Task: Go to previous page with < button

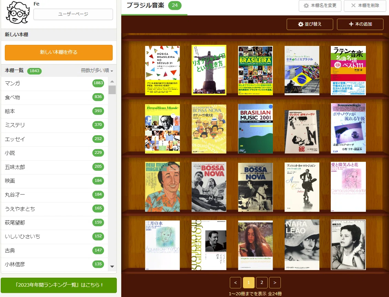Action: click(x=236, y=283)
